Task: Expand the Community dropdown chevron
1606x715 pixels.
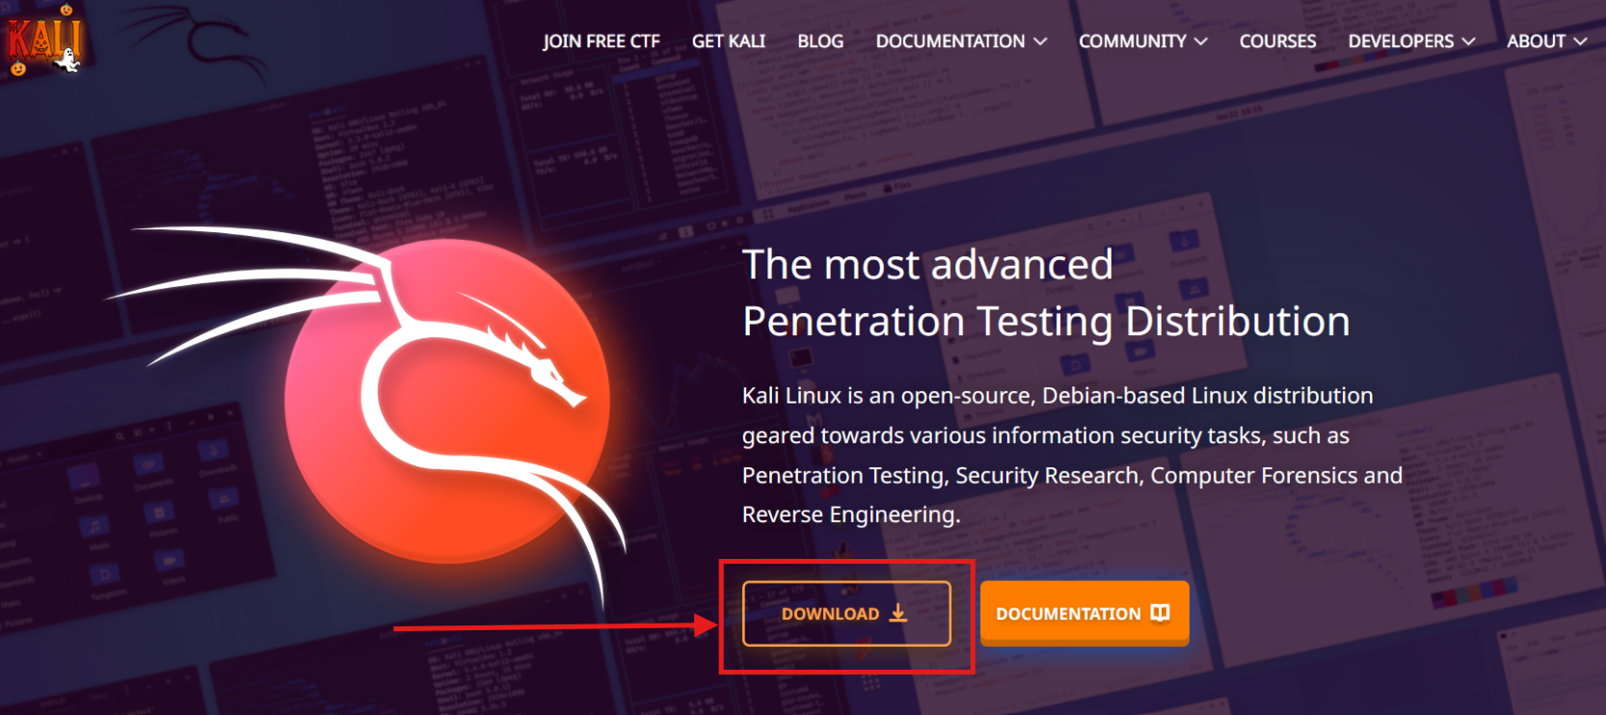Action: coord(1200,41)
